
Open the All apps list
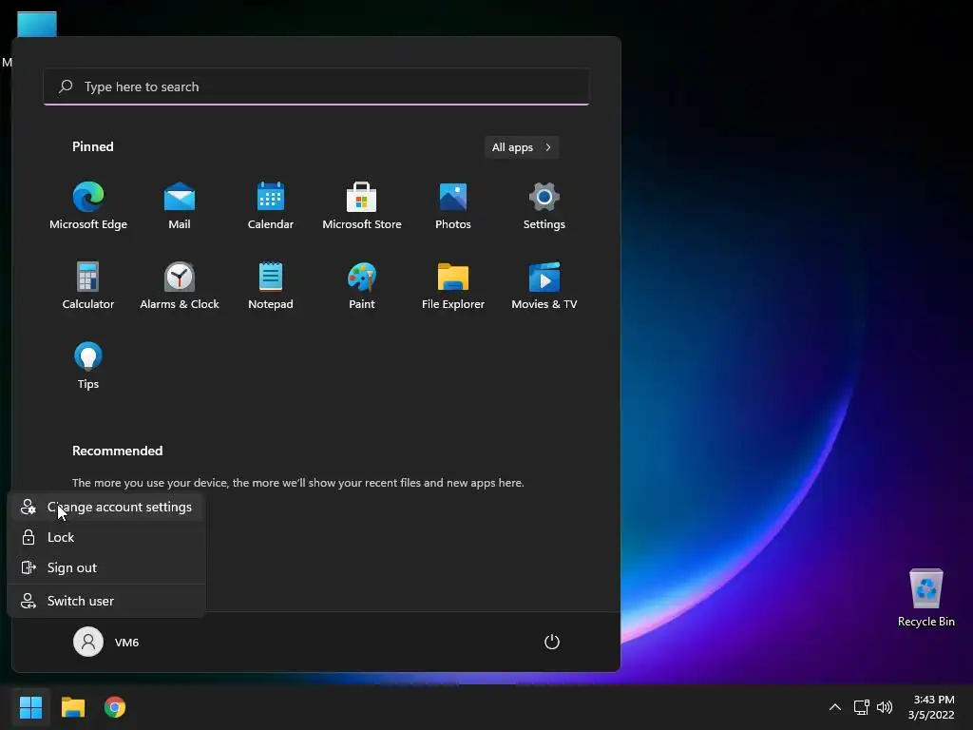coord(522,147)
